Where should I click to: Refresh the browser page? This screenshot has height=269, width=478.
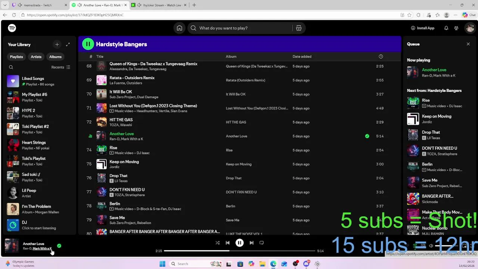(14, 15)
